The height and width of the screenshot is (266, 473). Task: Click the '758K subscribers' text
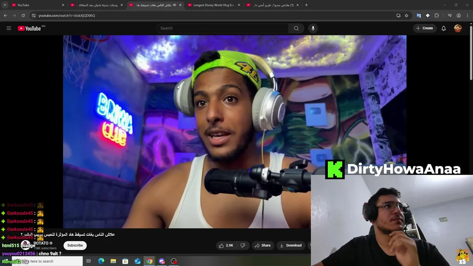[45, 248]
